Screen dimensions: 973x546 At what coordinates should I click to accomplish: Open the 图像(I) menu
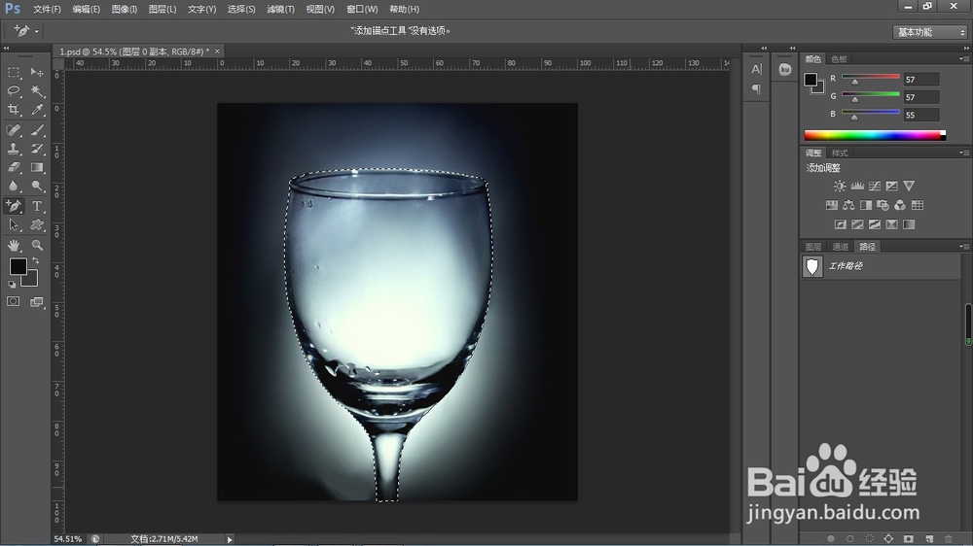(x=125, y=10)
